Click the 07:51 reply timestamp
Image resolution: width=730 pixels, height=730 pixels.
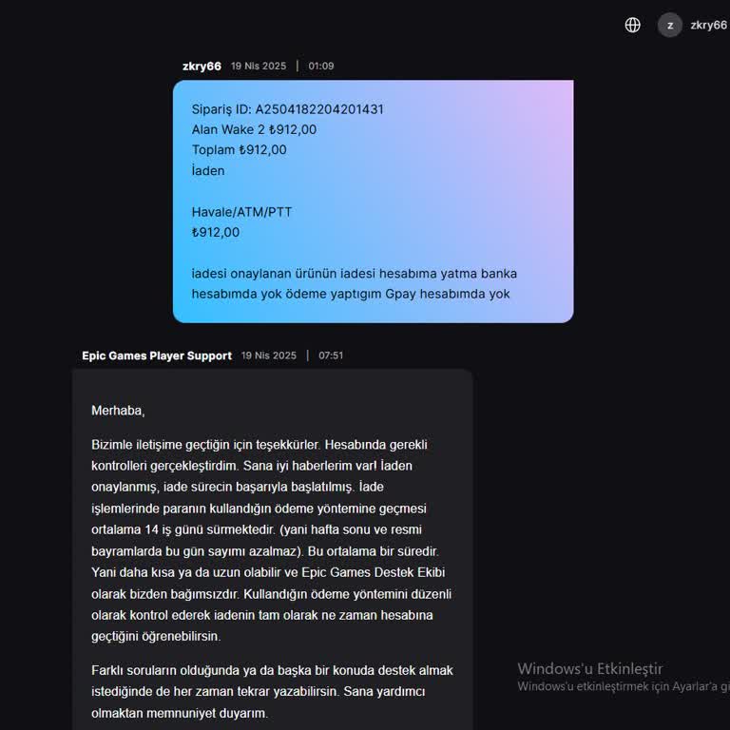331,355
